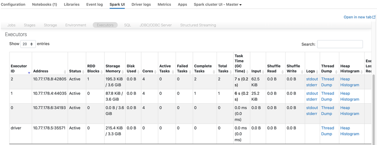Sort by Heap Histogram column header

coord(351,63)
